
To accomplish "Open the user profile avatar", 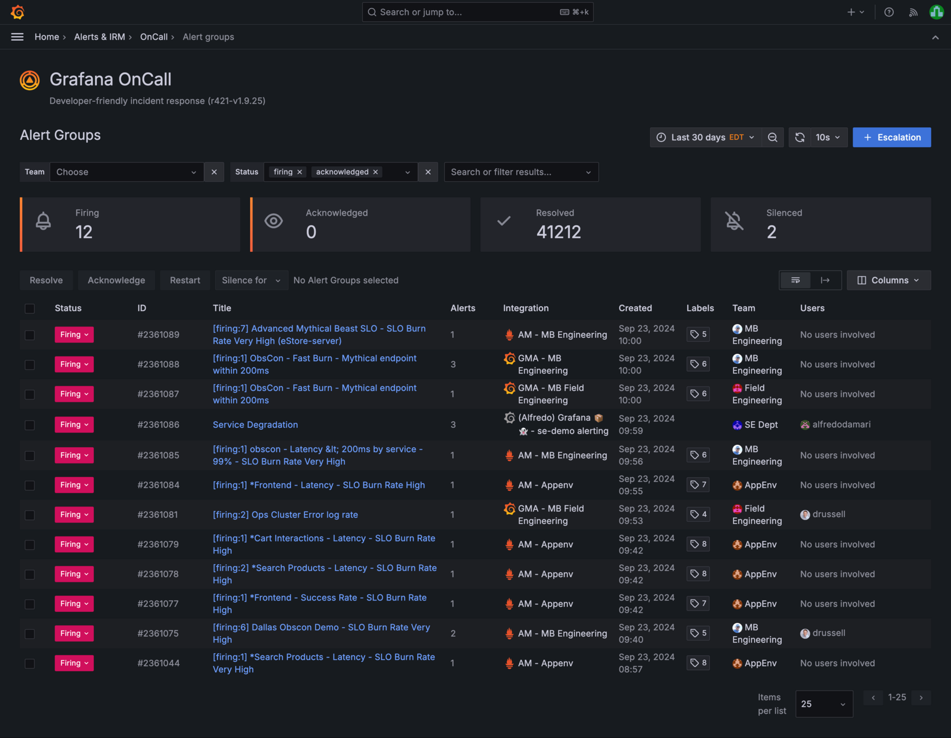I will (x=936, y=12).
